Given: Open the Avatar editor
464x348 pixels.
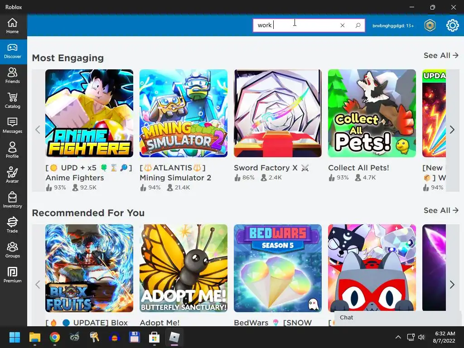Looking at the screenshot, I should pos(12,175).
